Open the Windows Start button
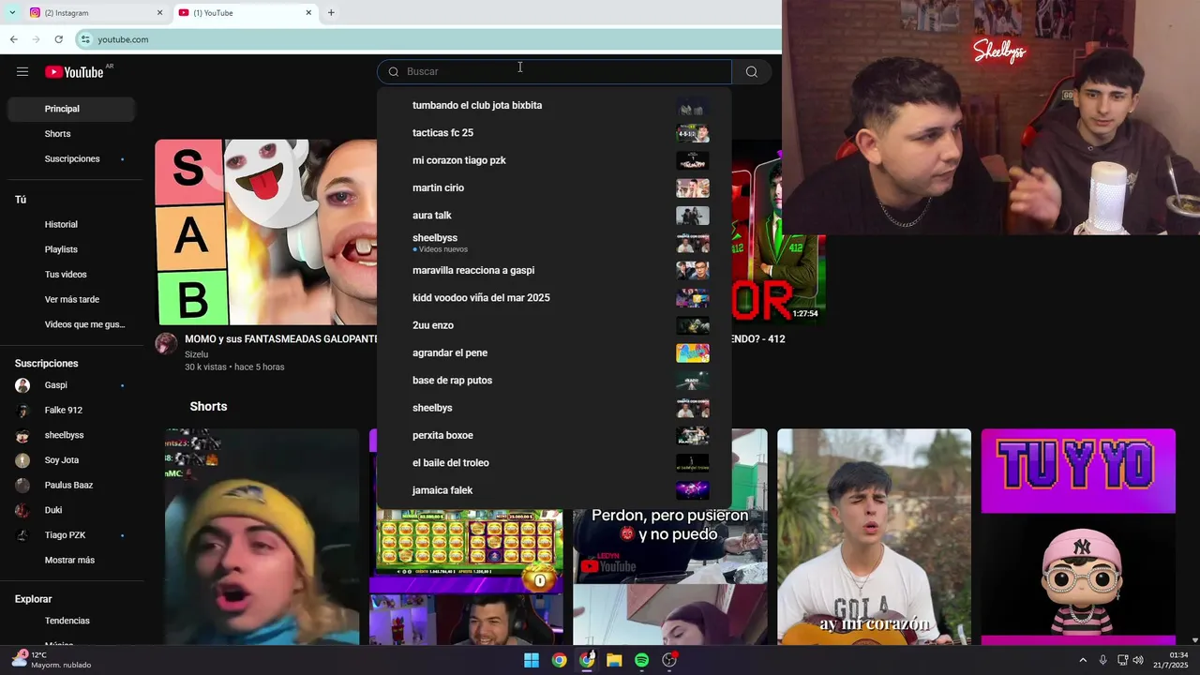This screenshot has width=1200, height=675. point(532,660)
